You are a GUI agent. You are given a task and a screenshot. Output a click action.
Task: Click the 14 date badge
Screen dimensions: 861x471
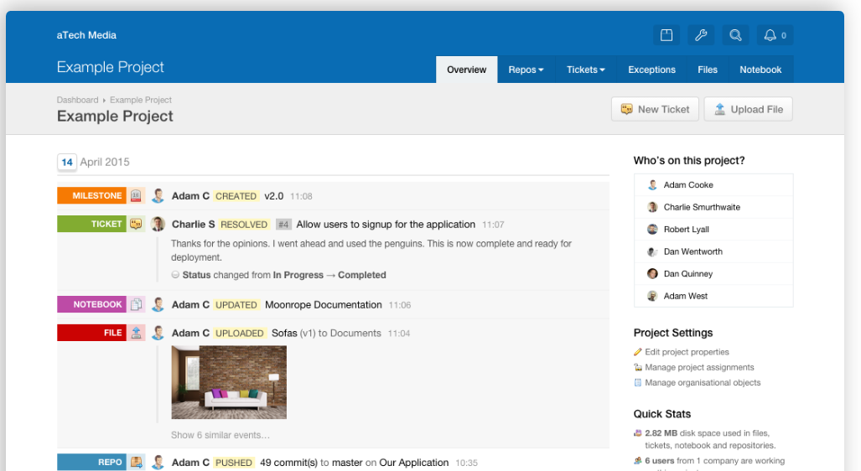tap(67, 162)
